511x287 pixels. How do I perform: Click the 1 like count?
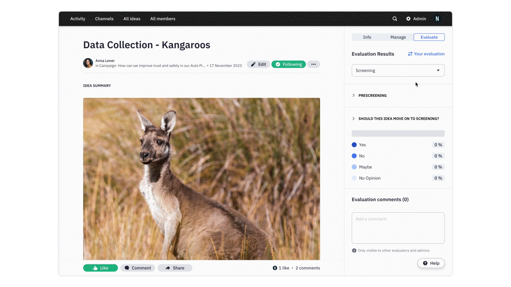click(x=284, y=268)
